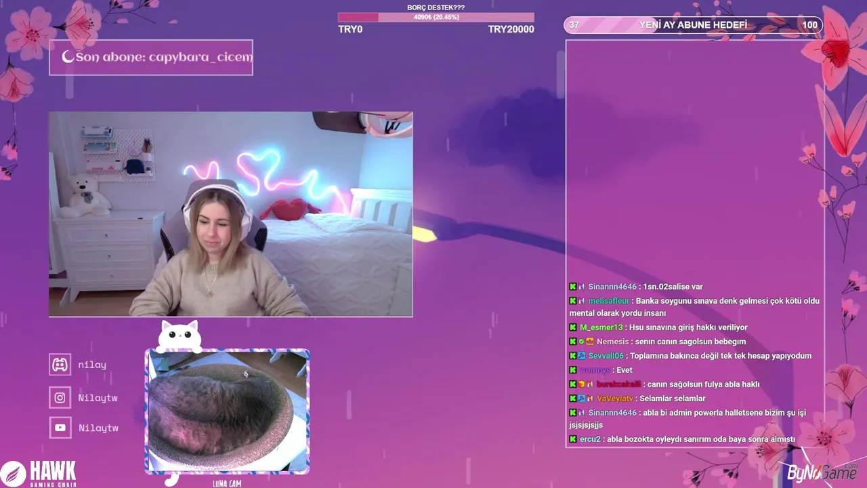Click the LUNA CAM caption
Image resolution: width=867 pixels, height=488 pixels.
point(226,483)
